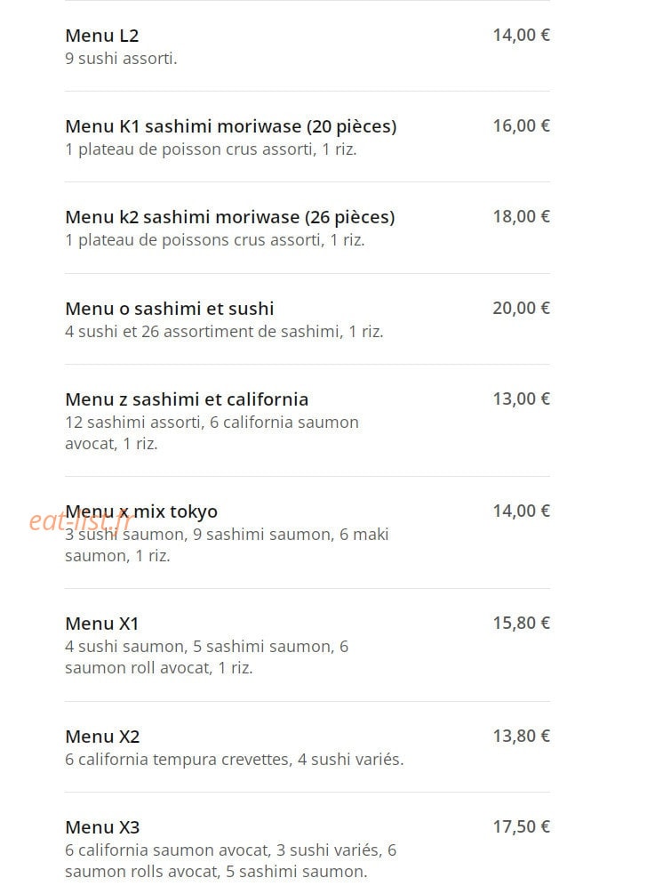Click the 17,50 € price

pyautogui.click(x=521, y=827)
